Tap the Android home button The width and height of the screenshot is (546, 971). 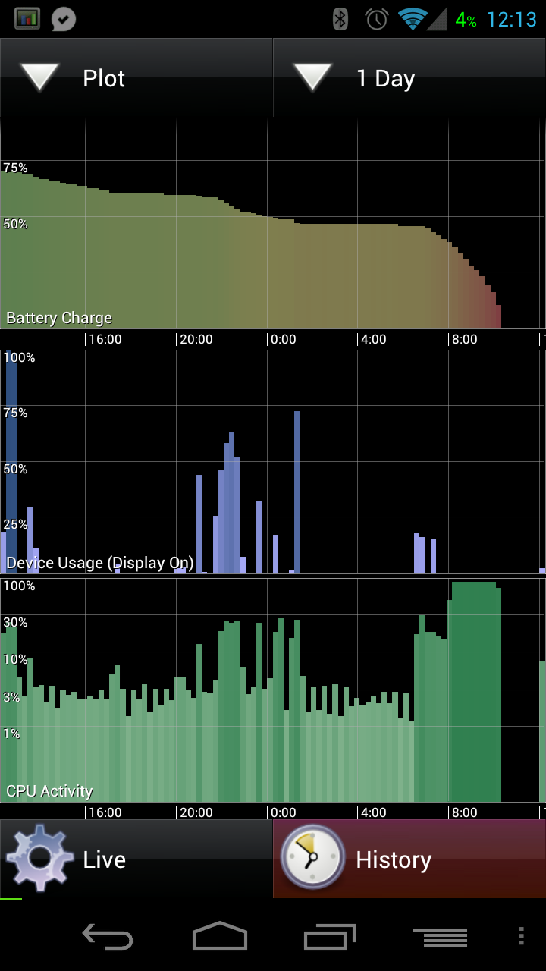click(220, 936)
